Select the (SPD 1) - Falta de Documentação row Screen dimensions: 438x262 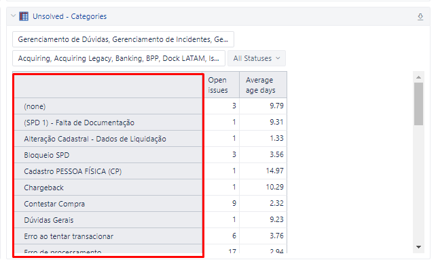pyautogui.click(x=108, y=123)
